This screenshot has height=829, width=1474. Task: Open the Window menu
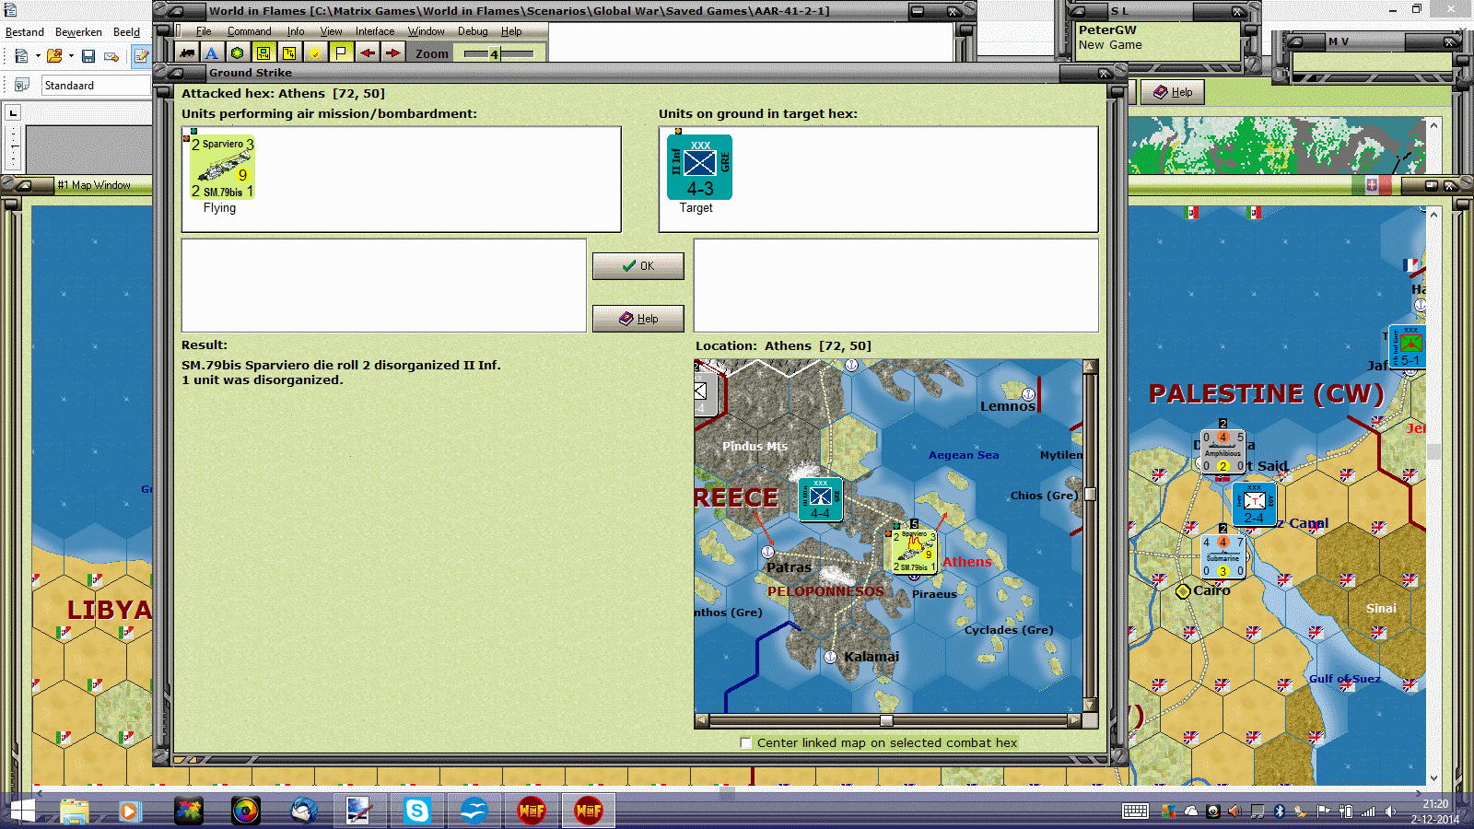click(x=427, y=31)
